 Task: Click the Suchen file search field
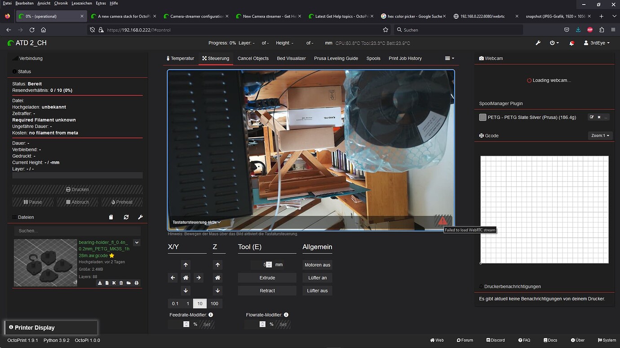click(77, 231)
